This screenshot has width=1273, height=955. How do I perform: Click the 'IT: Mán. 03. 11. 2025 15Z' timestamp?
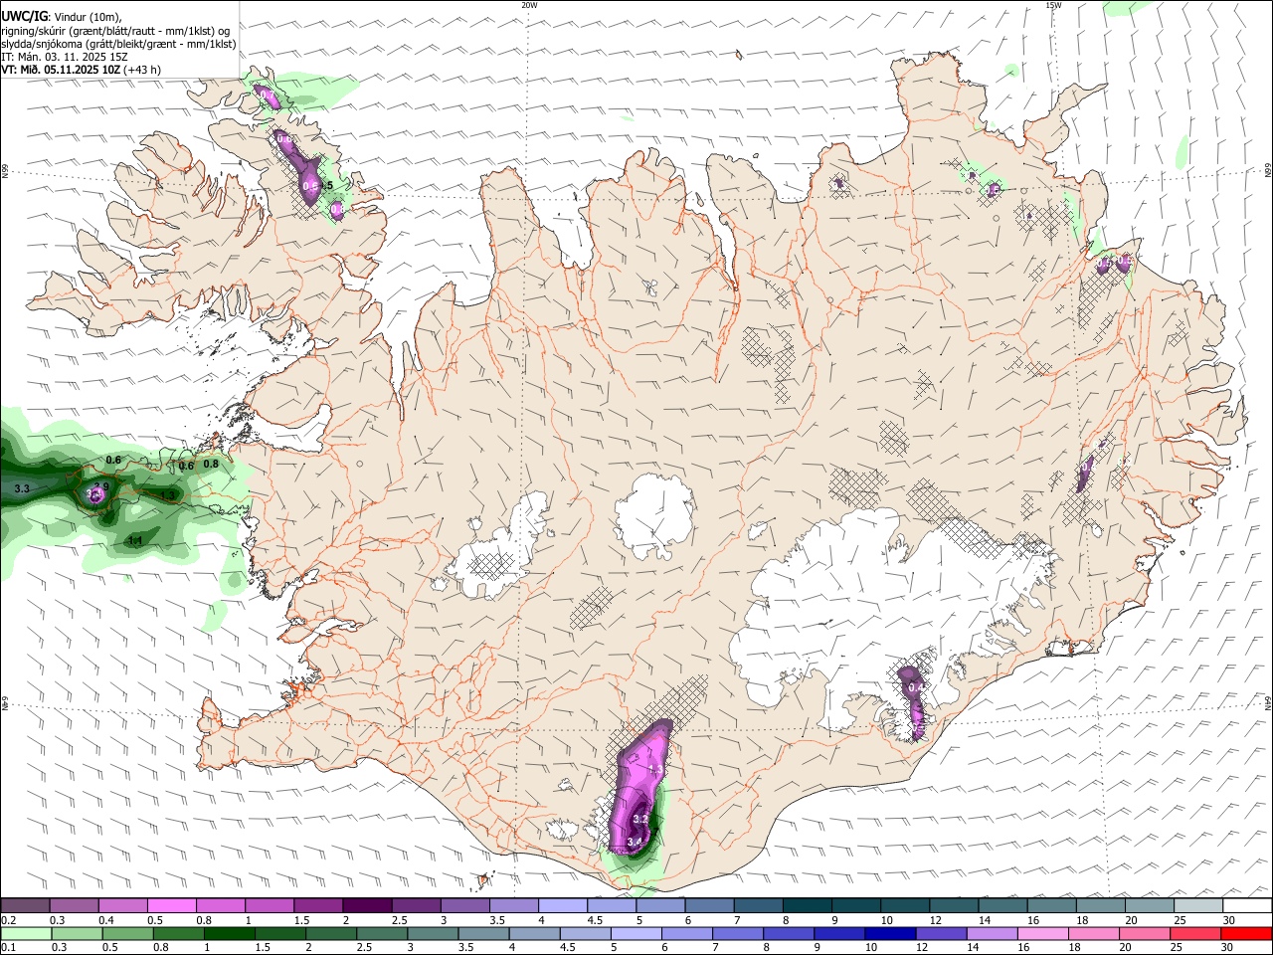pyautogui.click(x=65, y=57)
